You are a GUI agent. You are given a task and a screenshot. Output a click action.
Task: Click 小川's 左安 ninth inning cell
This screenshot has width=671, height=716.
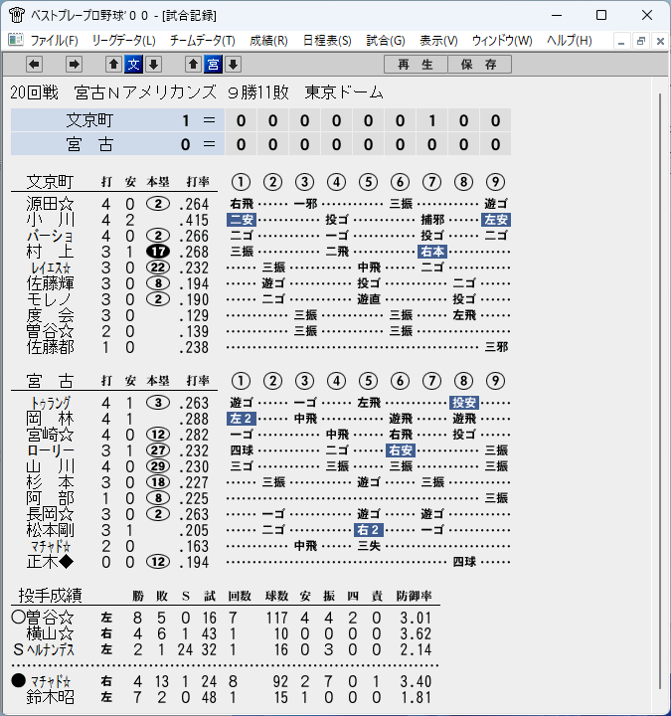click(496, 220)
